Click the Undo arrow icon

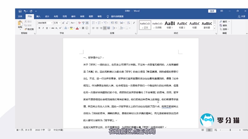click(x=25, y=11)
